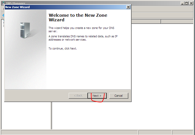Click the blue back arrow toolbar icon
Image resolution: width=195 pixels, height=135 pixels.
(3, 15)
